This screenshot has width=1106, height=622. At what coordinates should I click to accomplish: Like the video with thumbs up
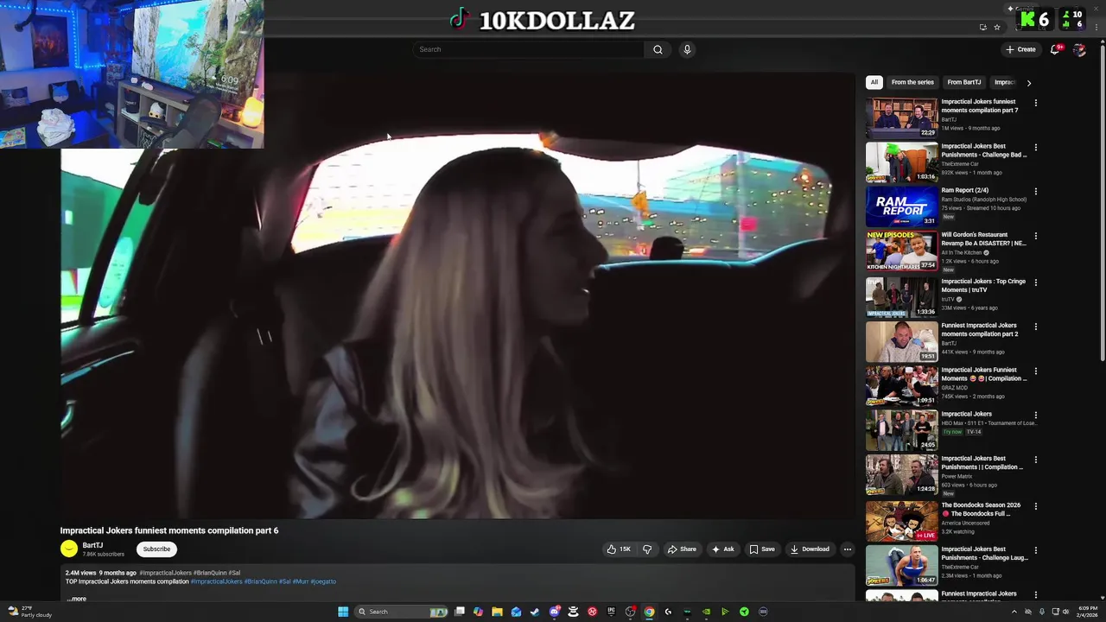click(x=618, y=549)
